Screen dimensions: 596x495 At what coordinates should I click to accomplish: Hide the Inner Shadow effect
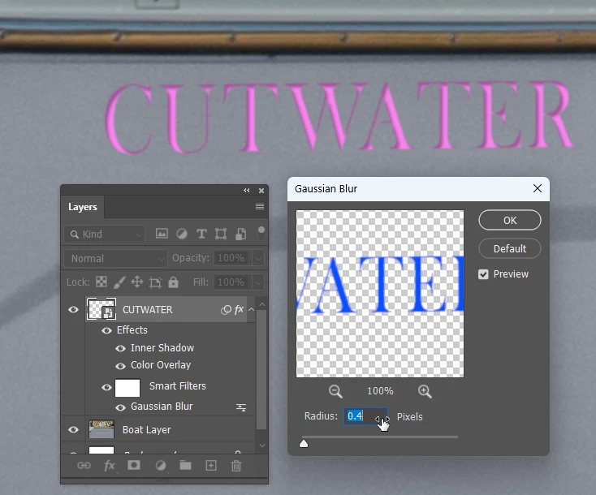120,348
